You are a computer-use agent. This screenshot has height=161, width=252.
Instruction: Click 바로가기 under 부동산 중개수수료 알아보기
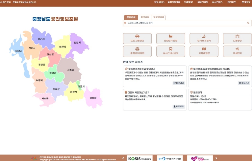pyautogui.click(x=179, y=83)
